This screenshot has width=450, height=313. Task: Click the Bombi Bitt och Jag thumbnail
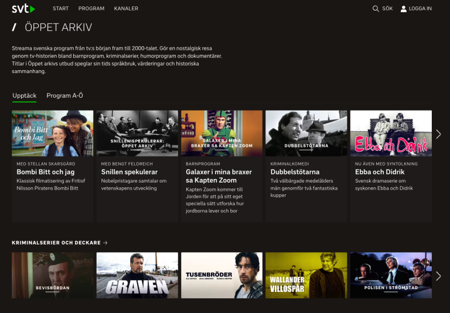[x=53, y=133]
